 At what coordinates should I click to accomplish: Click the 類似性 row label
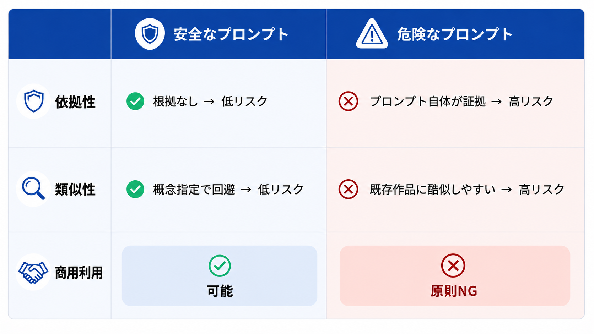coord(75,189)
